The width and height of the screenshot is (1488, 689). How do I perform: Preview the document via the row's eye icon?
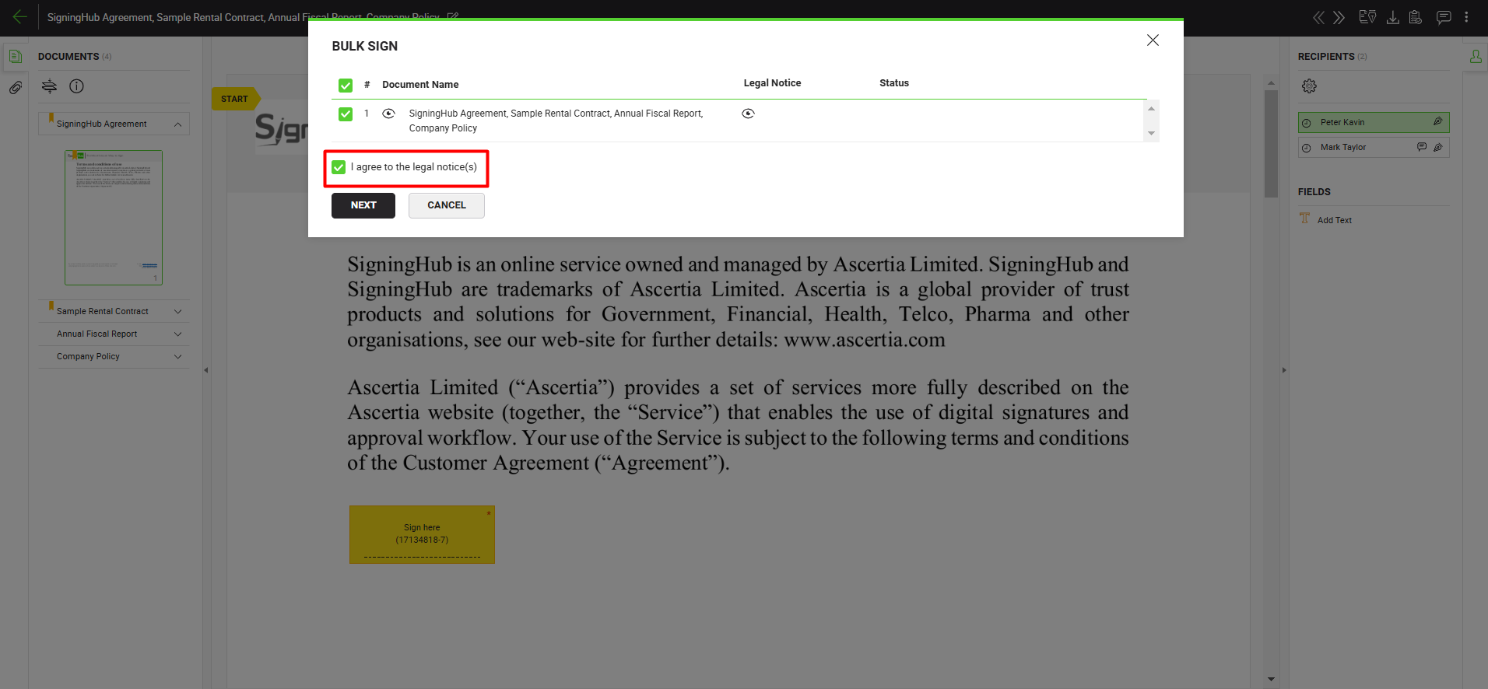click(x=388, y=114)
